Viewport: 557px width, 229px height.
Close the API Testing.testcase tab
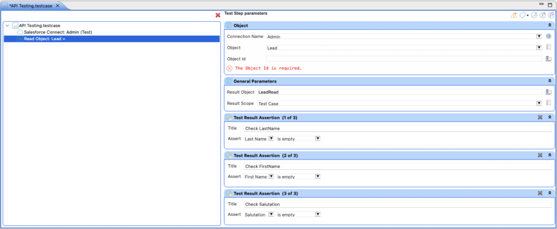point(58,6)
